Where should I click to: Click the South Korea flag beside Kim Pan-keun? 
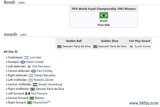pyautogui.click(x=29, y=66)
